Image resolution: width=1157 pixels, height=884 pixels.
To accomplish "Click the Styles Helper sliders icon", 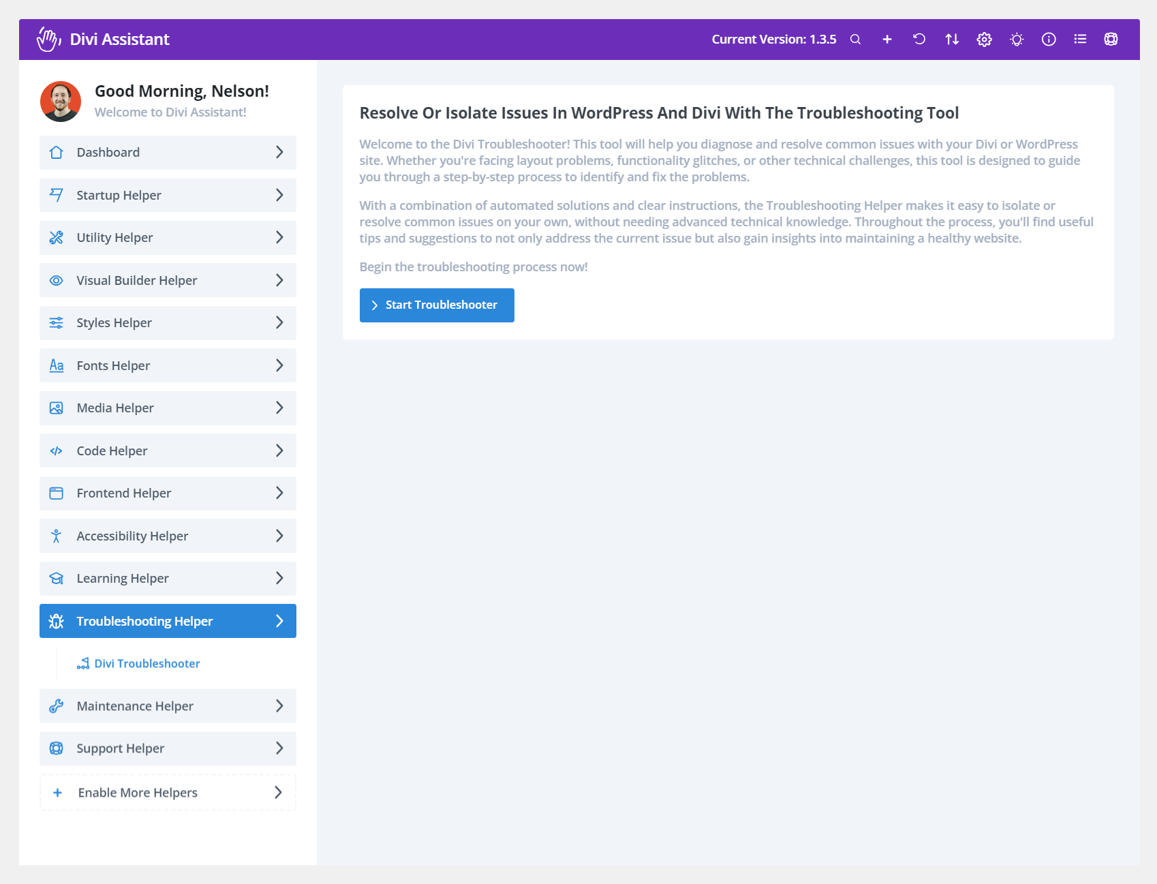I will 57,323.
